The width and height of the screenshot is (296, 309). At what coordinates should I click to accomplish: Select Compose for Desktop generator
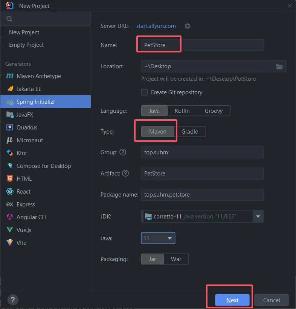pyautogui.click(x=44, y=166)
